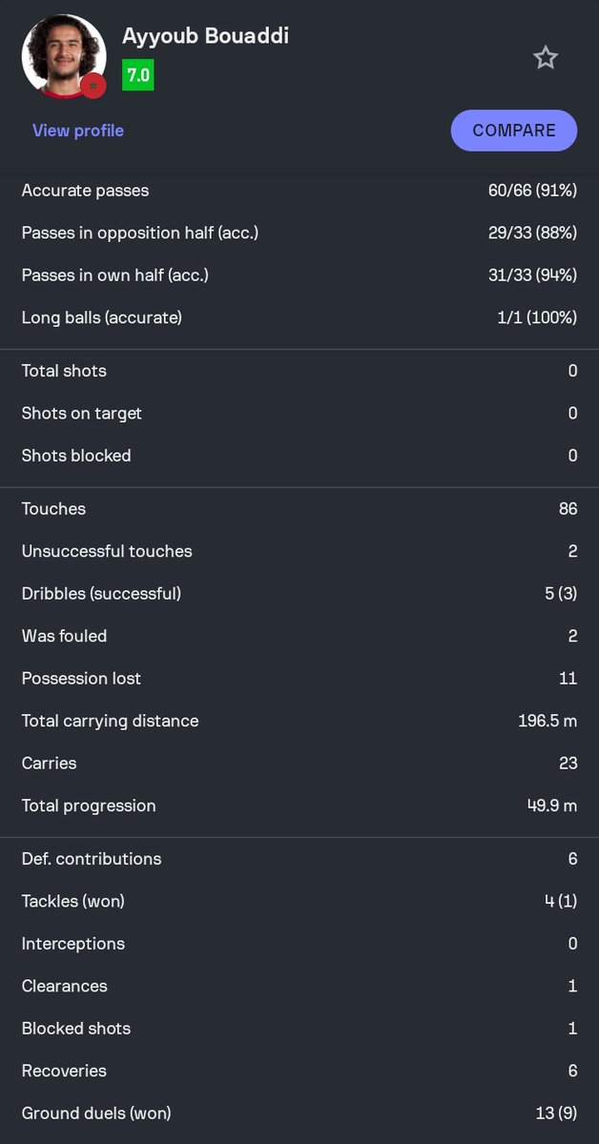Click the Touches stat label
The width and height of the screenshot is (599, 1144).
(x=53, y=509)
